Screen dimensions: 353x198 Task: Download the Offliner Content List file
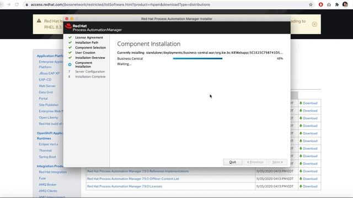click(x=310, y=179)
